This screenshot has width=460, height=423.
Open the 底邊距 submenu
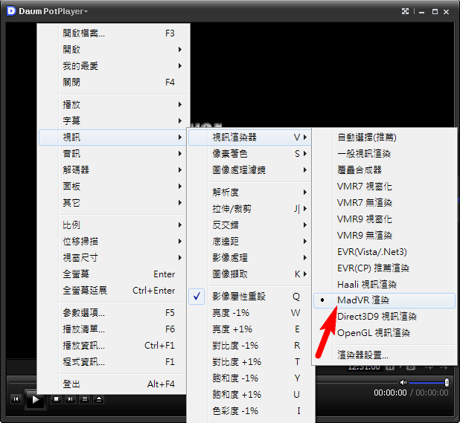(x=249, y=242)
